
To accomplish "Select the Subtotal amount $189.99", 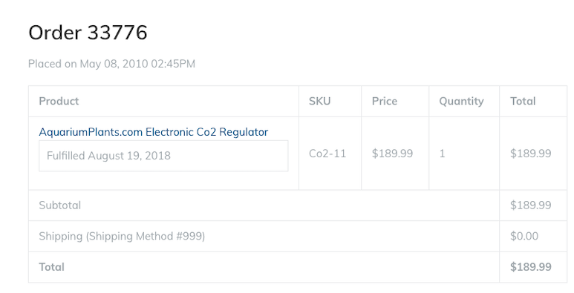I will click(x=530, y=205).
